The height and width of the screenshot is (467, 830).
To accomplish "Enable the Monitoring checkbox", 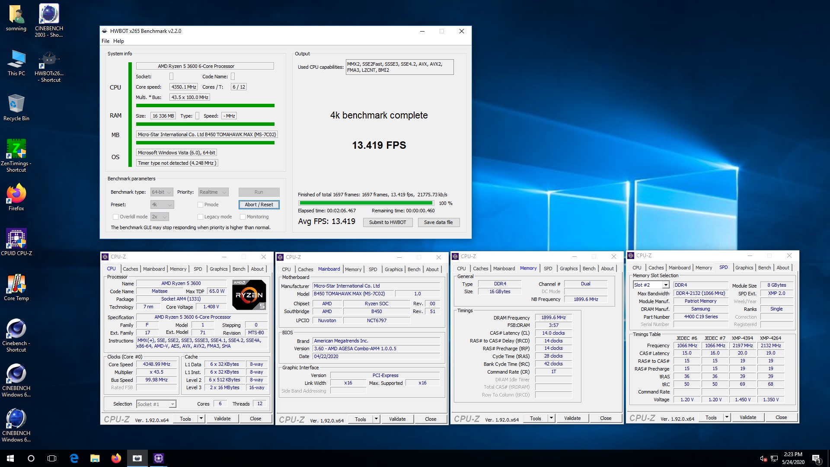I will (243, 217).
